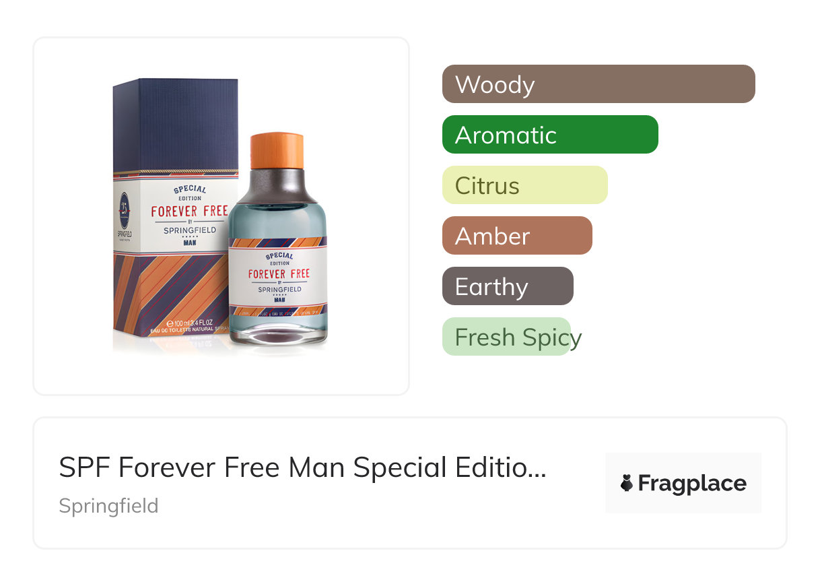Image resolution: width=820 pixels, height=582 pixels.
Task: Click the Forever Free bottle label
Action: coord(277,279)
